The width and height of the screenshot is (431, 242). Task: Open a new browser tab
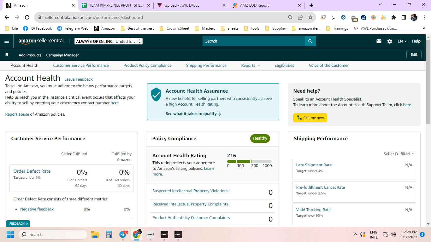(311, 5)
